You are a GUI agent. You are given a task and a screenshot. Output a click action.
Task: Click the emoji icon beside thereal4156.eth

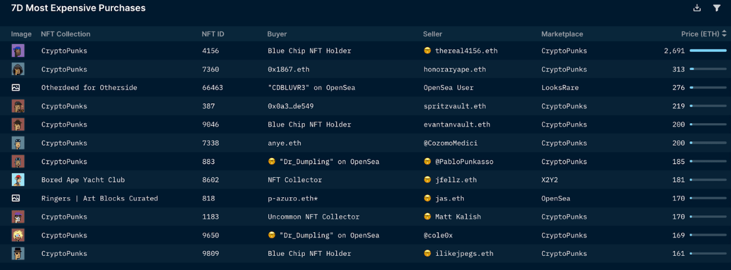coord(428,51)
